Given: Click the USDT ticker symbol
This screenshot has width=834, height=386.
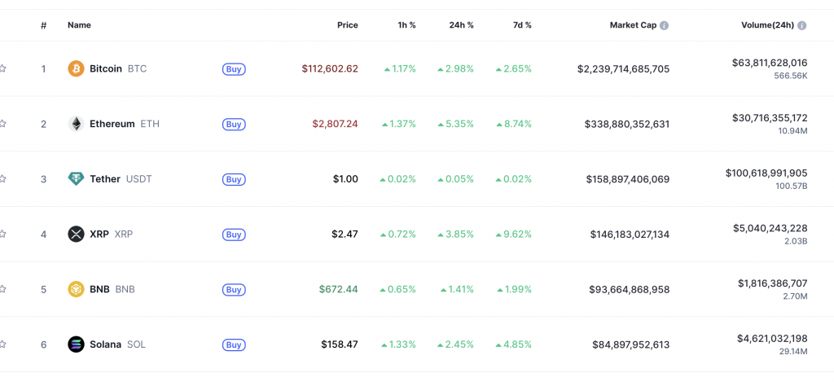Looking at the screenshot, I should tap(138, 179).
